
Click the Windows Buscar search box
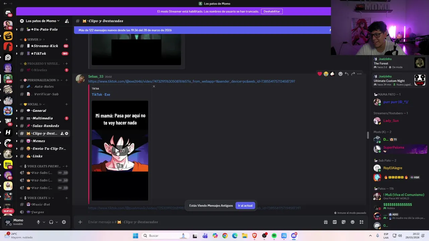(165, 236)
